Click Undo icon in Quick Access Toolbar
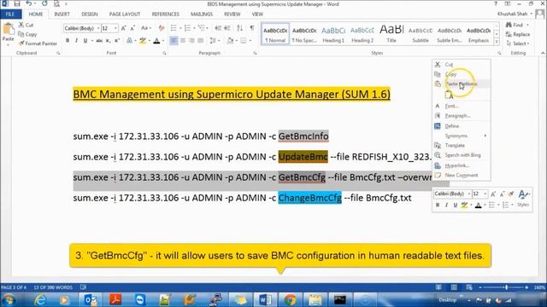Viewport: 547px width, 307px height. coord(29,3)
